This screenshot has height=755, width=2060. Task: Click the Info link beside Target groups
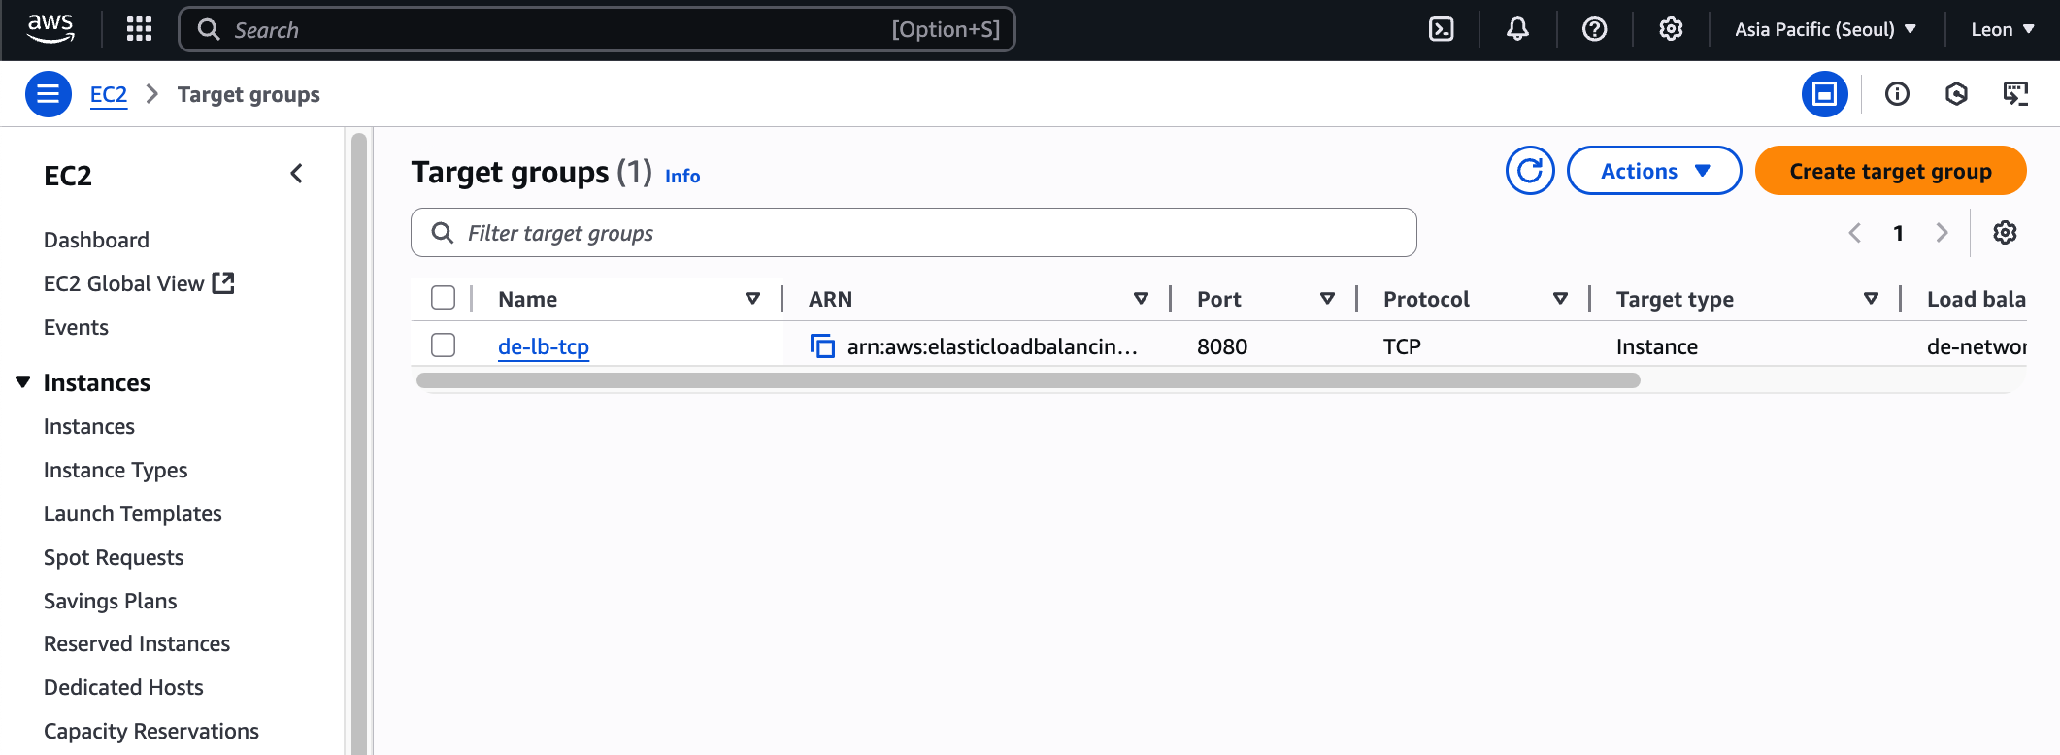coord(682,176)
